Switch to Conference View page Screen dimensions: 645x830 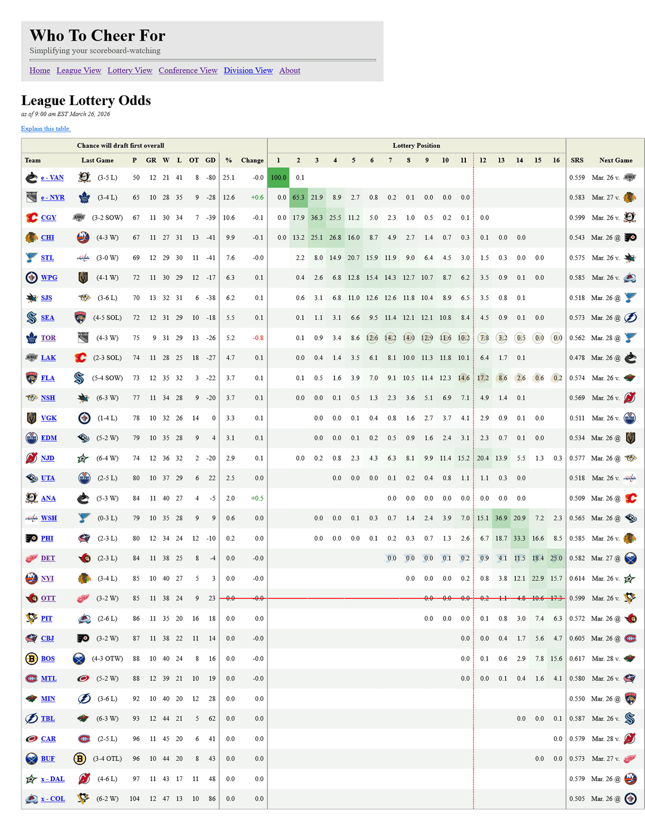(188, 70)
